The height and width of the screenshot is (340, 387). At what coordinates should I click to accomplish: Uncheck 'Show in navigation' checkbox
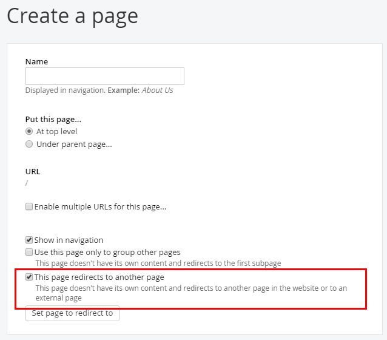click(x=29, y=240)
